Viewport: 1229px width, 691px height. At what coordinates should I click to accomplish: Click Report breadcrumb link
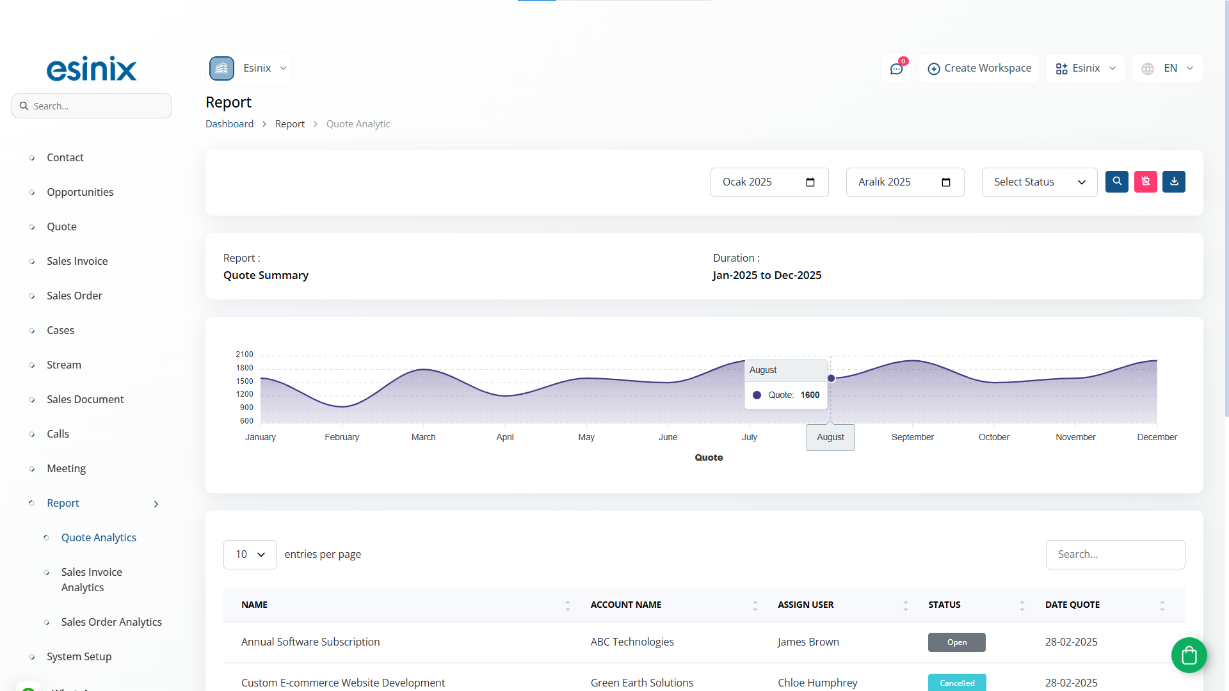click(x=290, y=124)
